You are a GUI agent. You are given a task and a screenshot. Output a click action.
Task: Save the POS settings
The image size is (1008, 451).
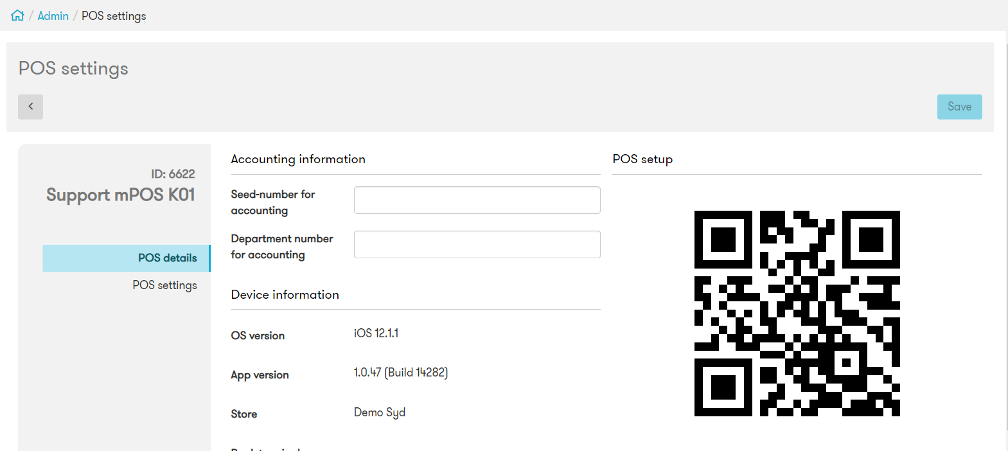(959, 107)
